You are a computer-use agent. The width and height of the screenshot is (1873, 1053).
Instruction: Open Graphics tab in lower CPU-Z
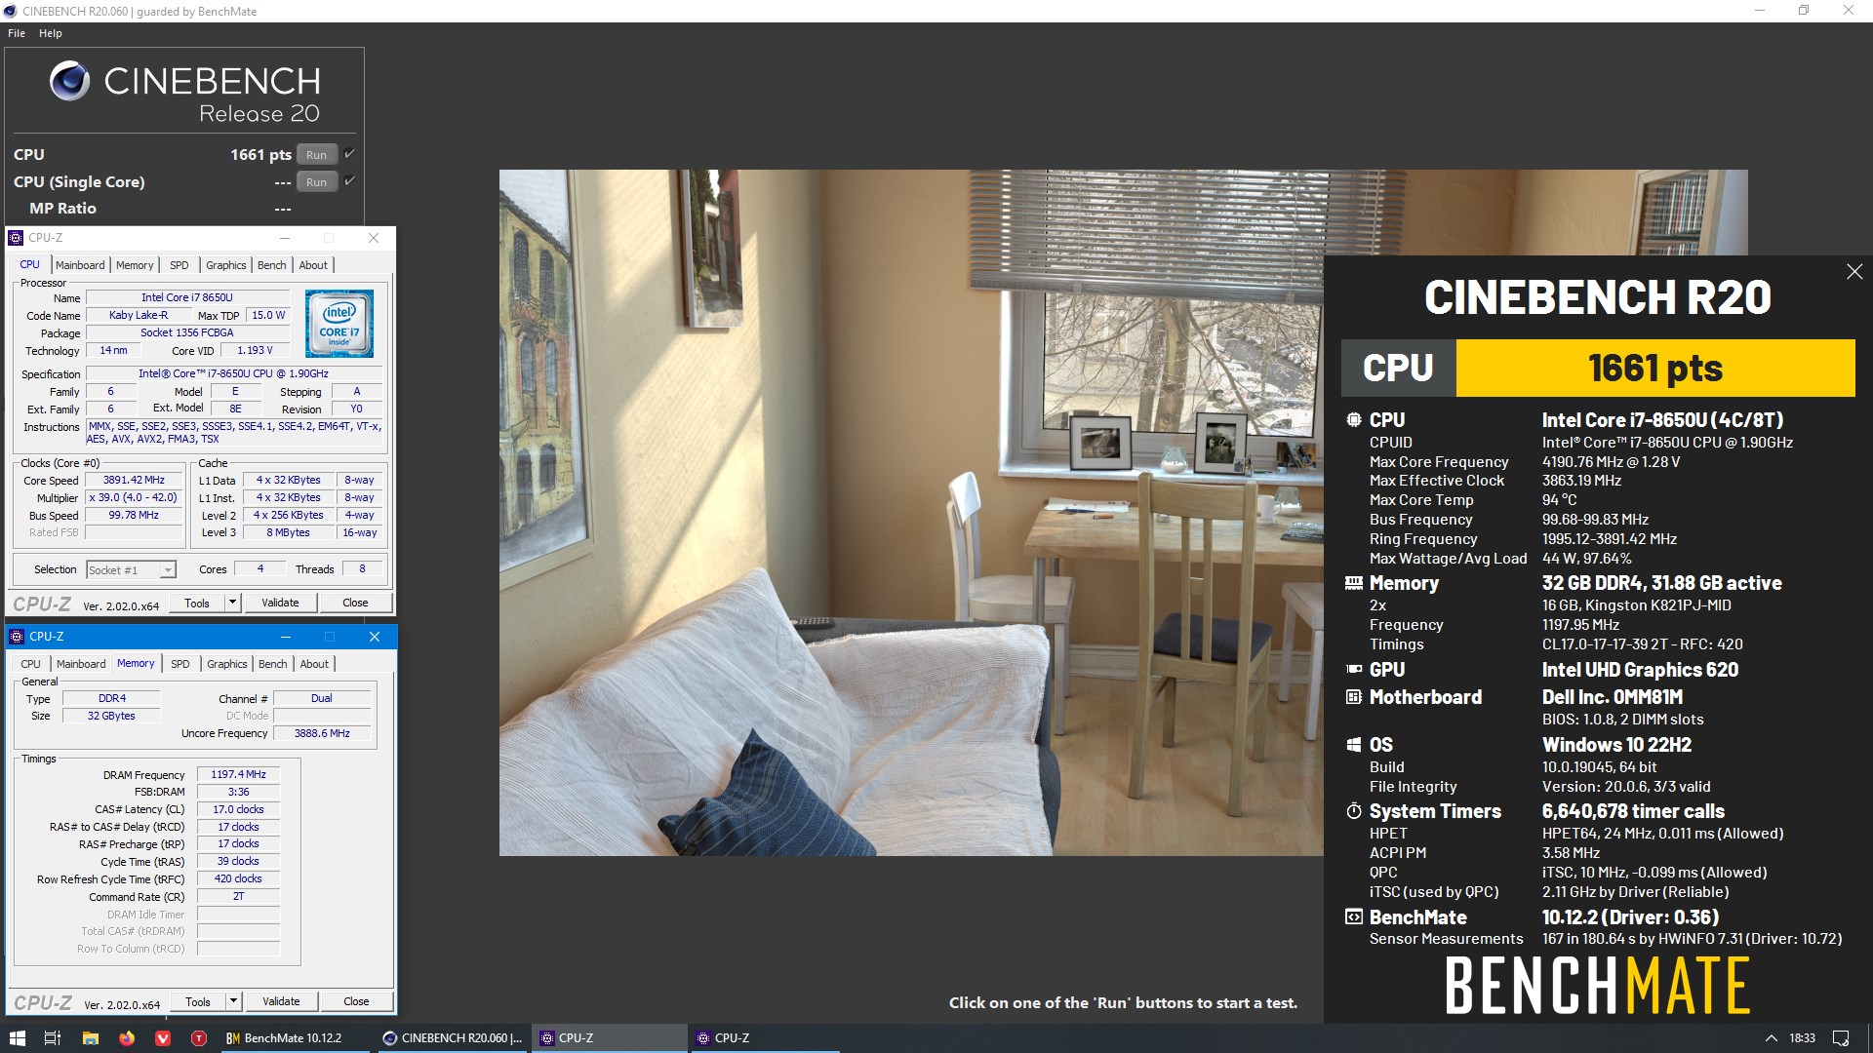227,664
